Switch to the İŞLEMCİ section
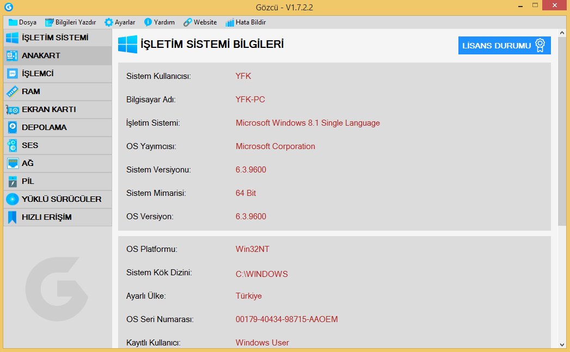570x352 pixels. click(58, 74)
